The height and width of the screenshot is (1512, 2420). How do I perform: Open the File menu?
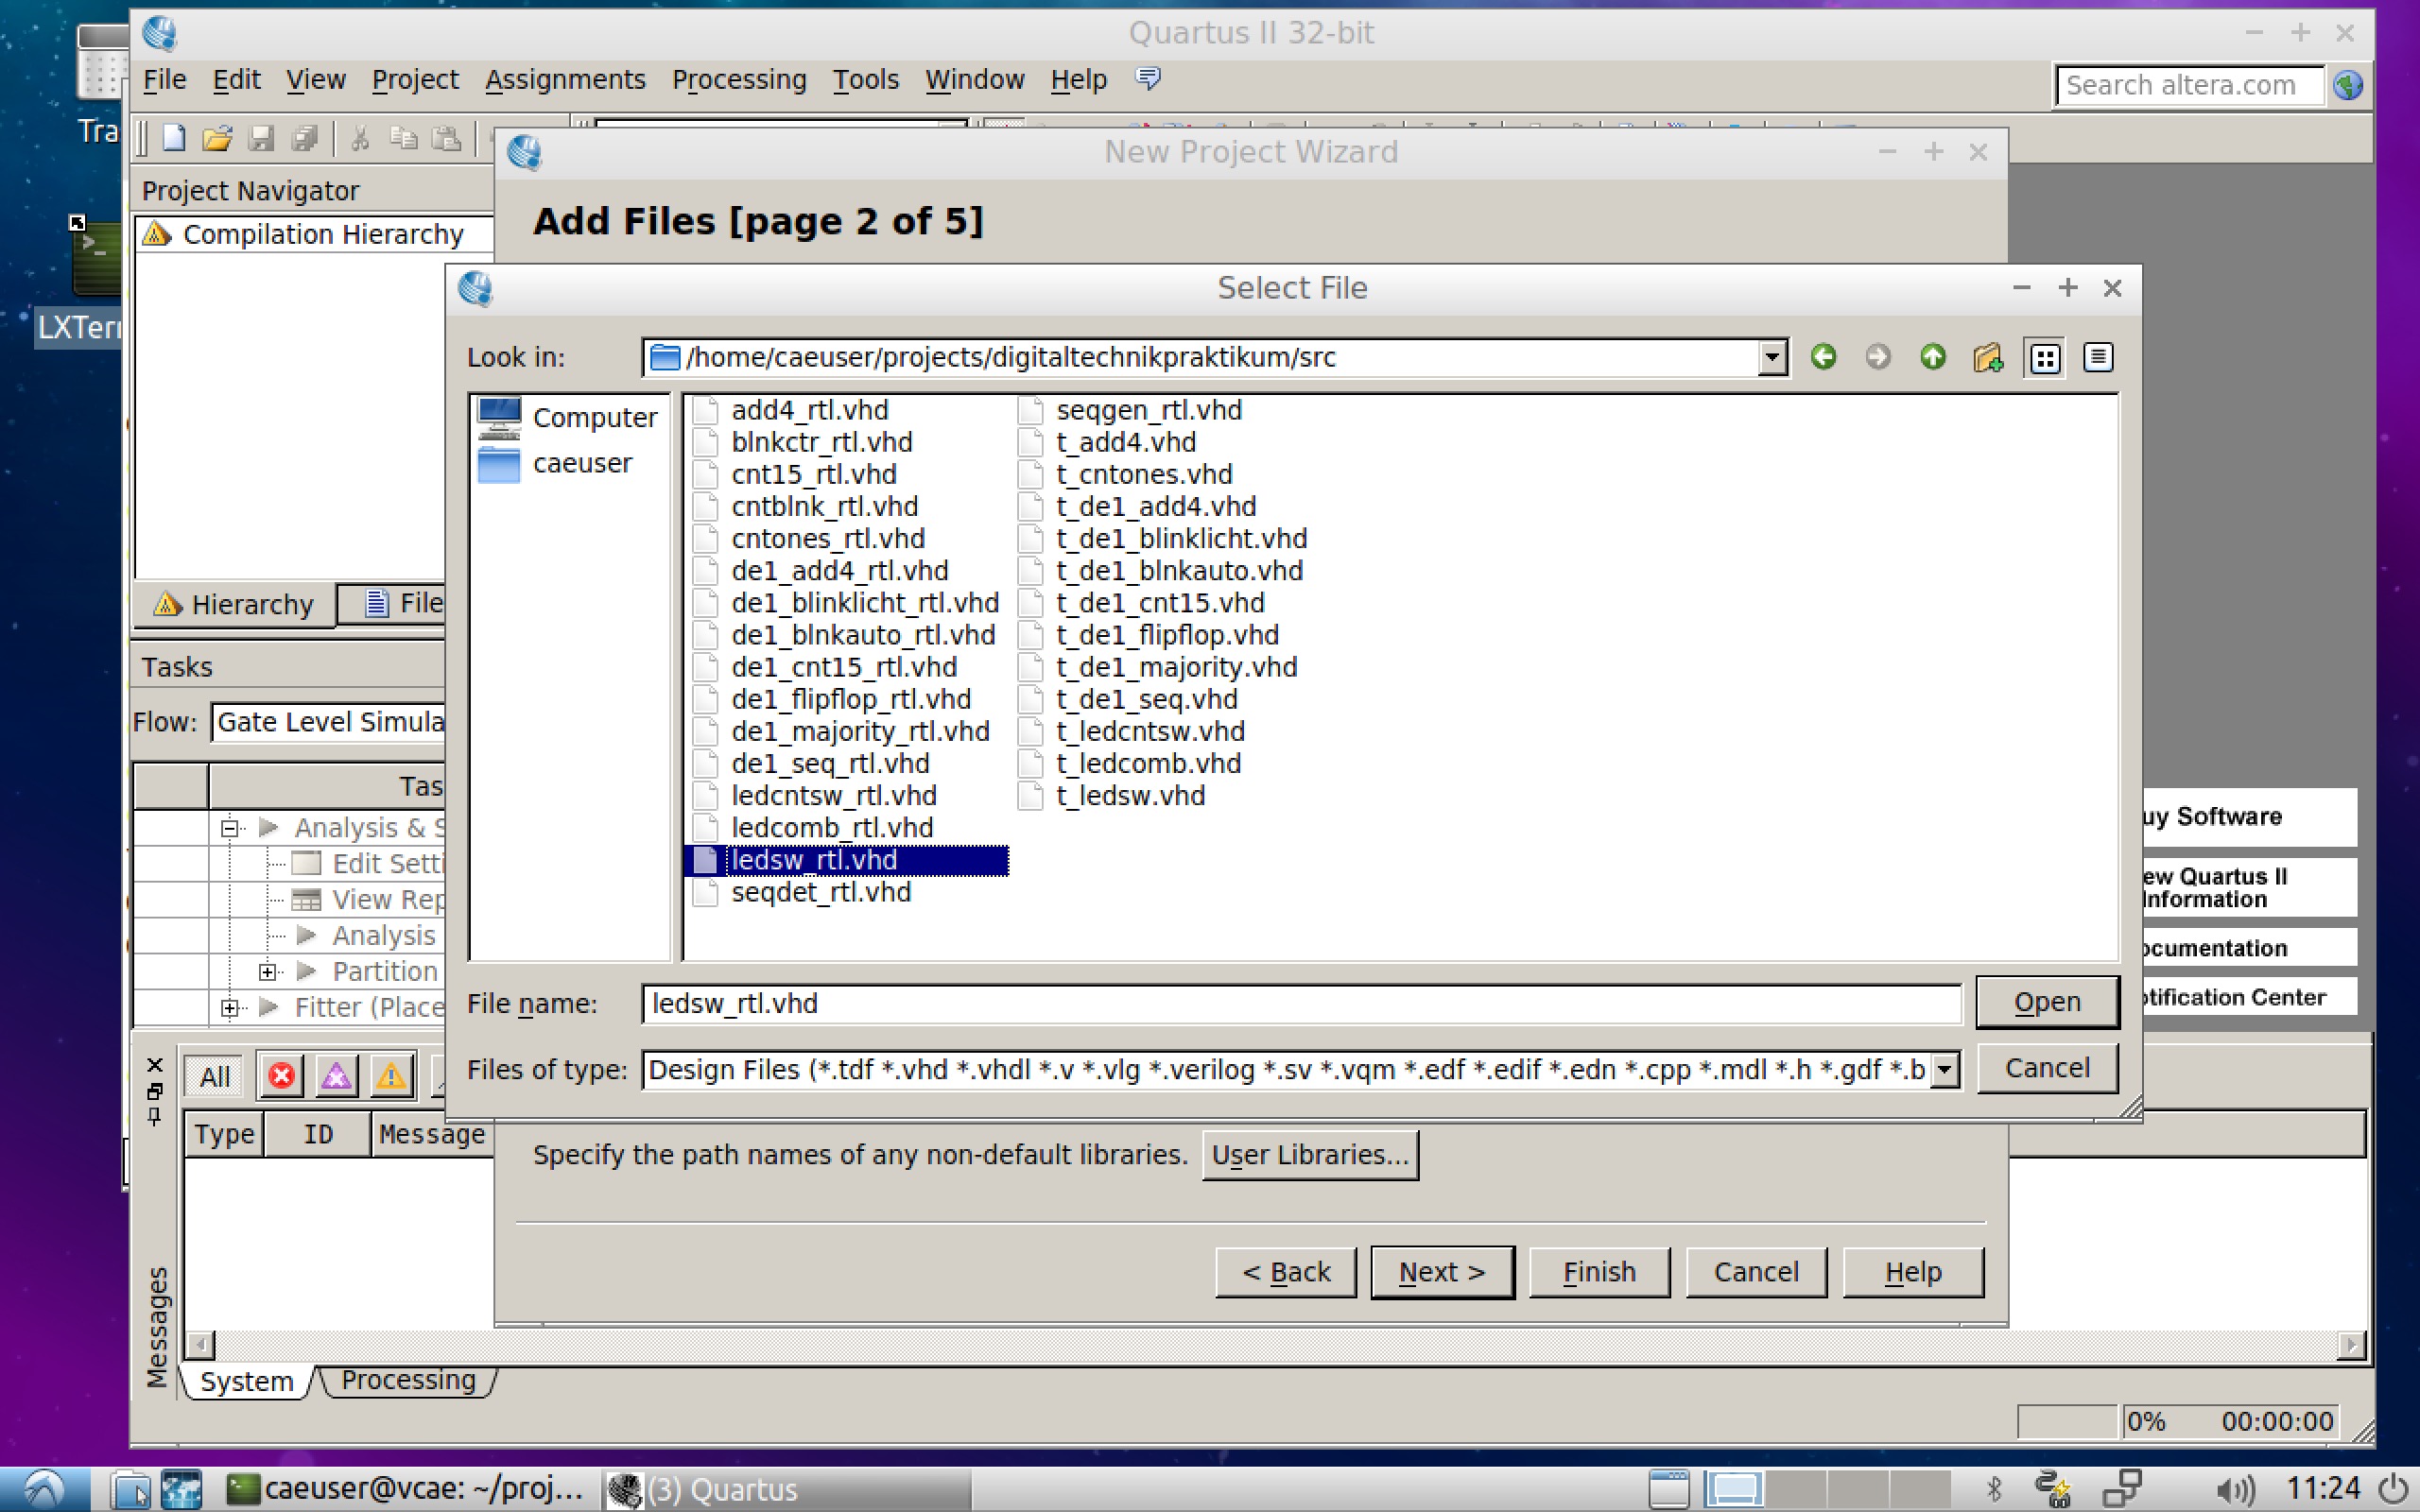[x=165, y=79]
